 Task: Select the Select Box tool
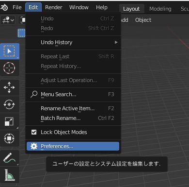pyautogui.click(x=9, y=51)
